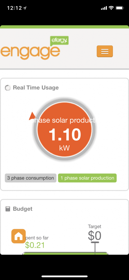Click the orange triangle gauge pointer
This screenshot has height=280, width=129.
(x=32, y=116)
